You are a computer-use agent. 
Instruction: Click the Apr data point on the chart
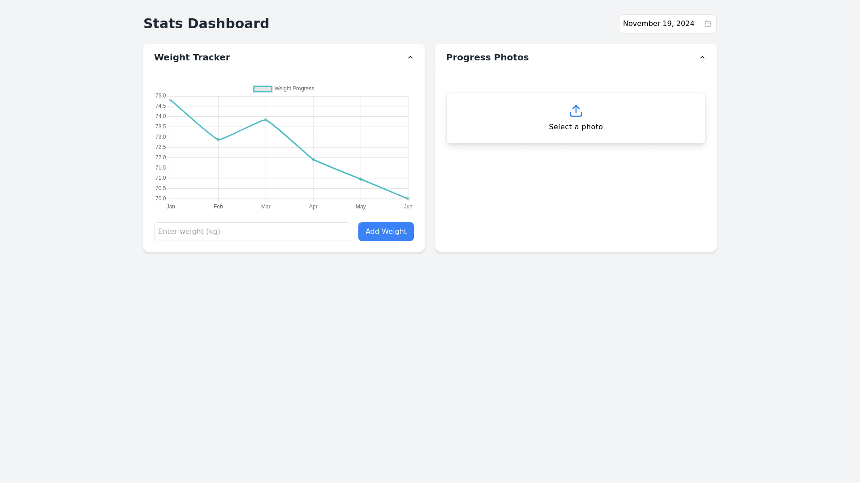313,160
